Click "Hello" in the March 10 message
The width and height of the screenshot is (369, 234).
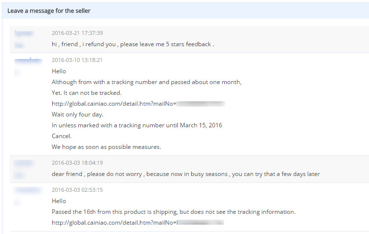tap(59, 71)
